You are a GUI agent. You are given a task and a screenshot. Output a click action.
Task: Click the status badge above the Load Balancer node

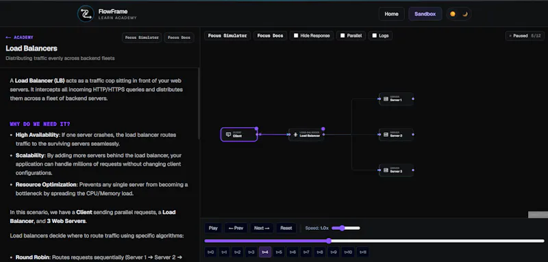tap(323, 129)
